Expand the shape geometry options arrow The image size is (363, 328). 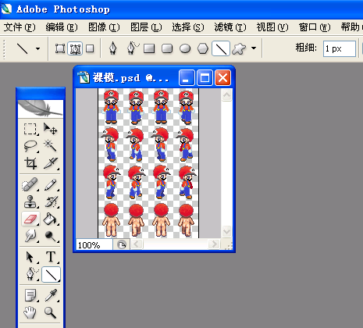coord(254,48)
